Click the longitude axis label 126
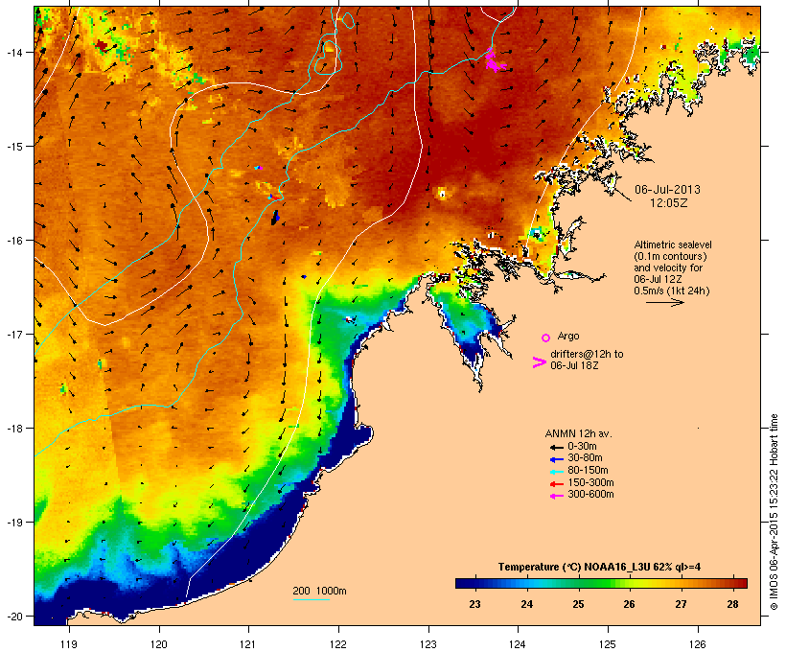The height and width of the screenshot is (652, 786). click(697, 644)
